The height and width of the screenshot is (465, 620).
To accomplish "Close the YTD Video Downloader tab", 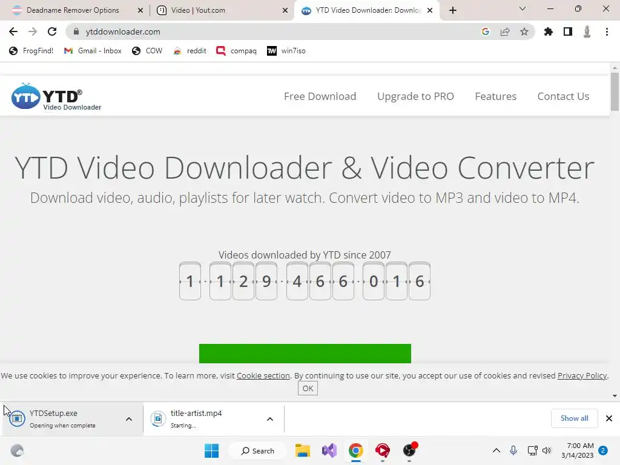I will point(430,10).
